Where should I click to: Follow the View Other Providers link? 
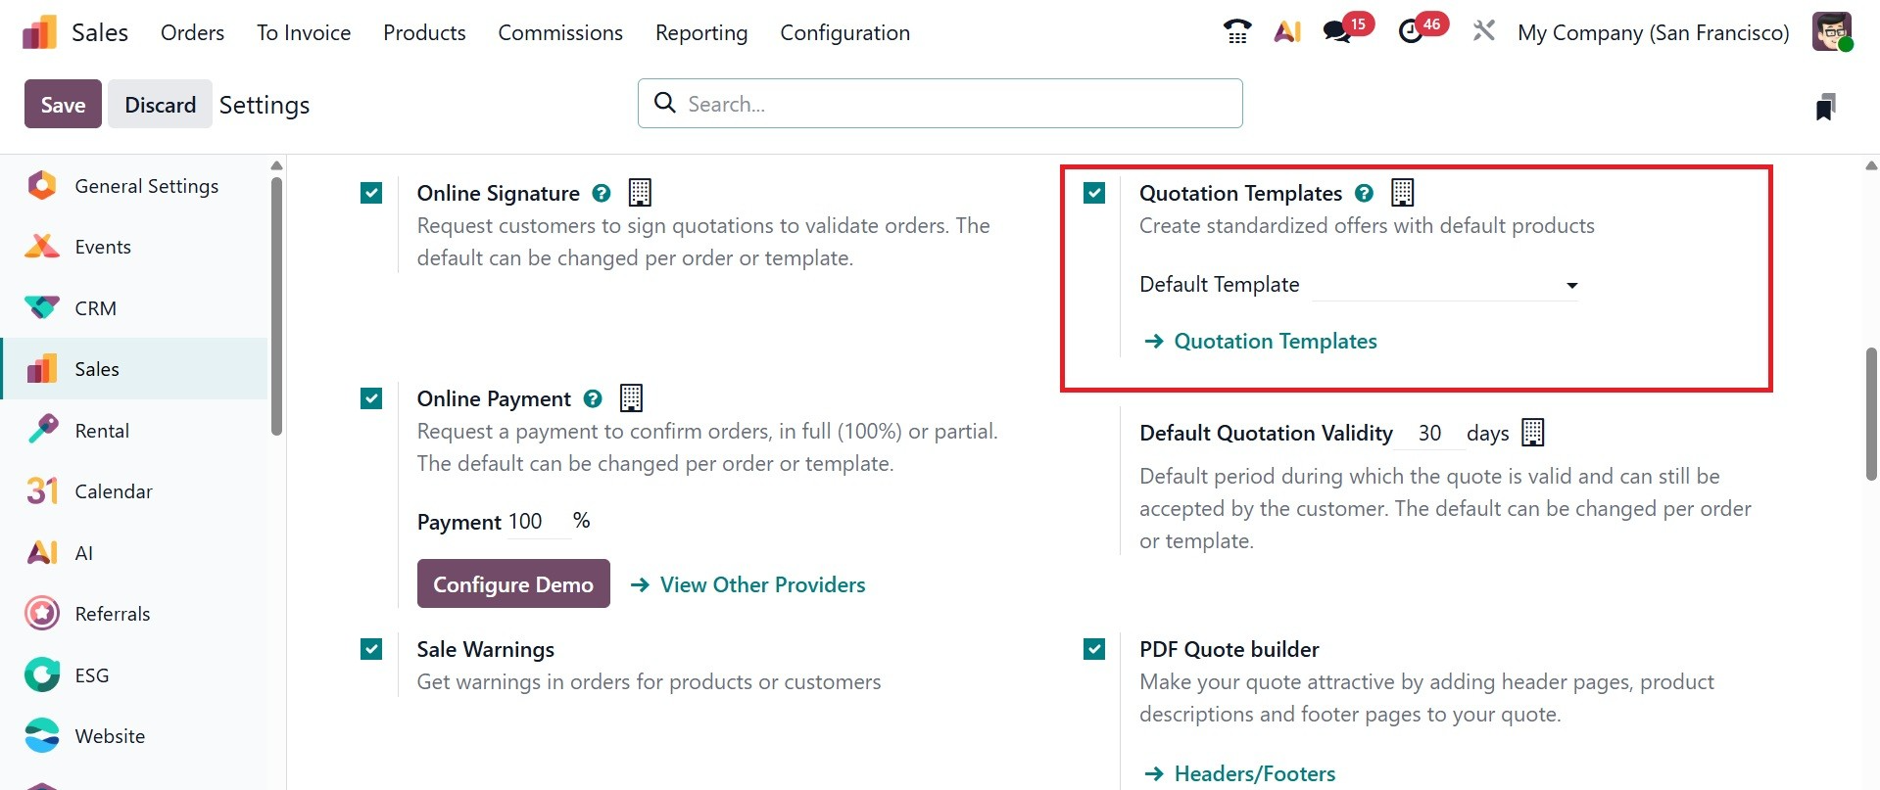762,584
